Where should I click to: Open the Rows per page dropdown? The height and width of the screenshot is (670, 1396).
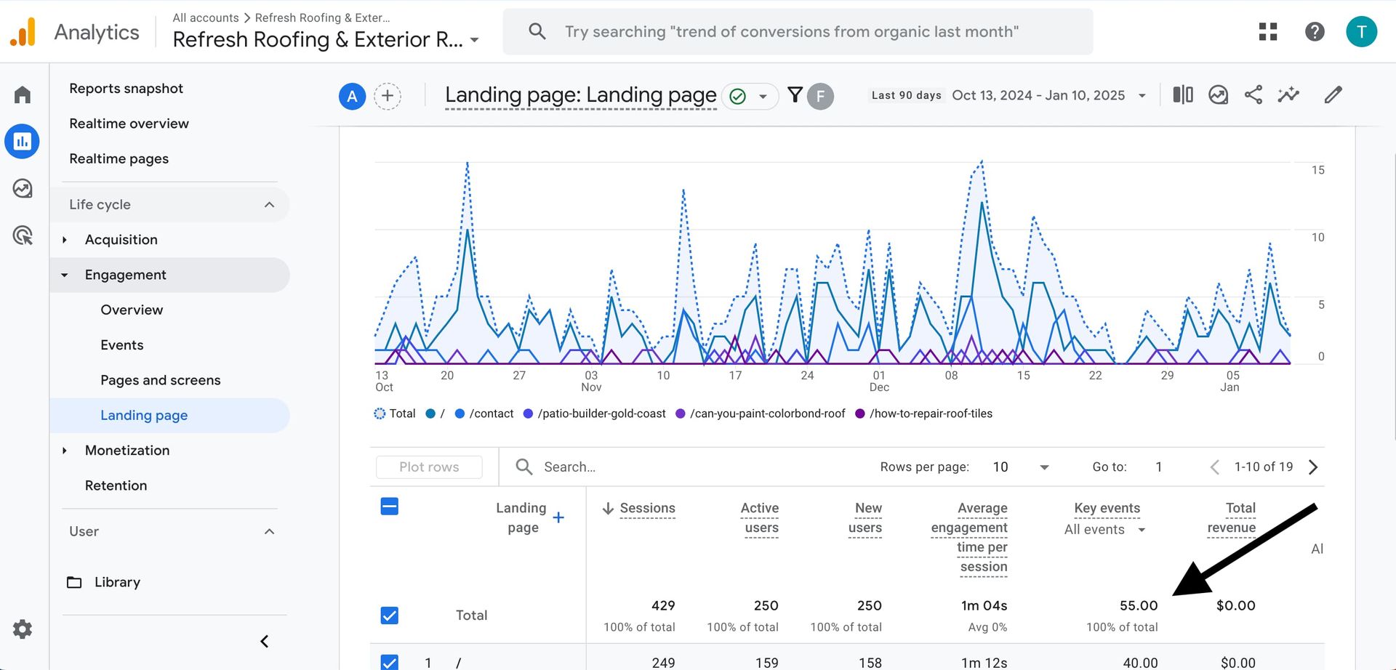(x=1021, y=467)
